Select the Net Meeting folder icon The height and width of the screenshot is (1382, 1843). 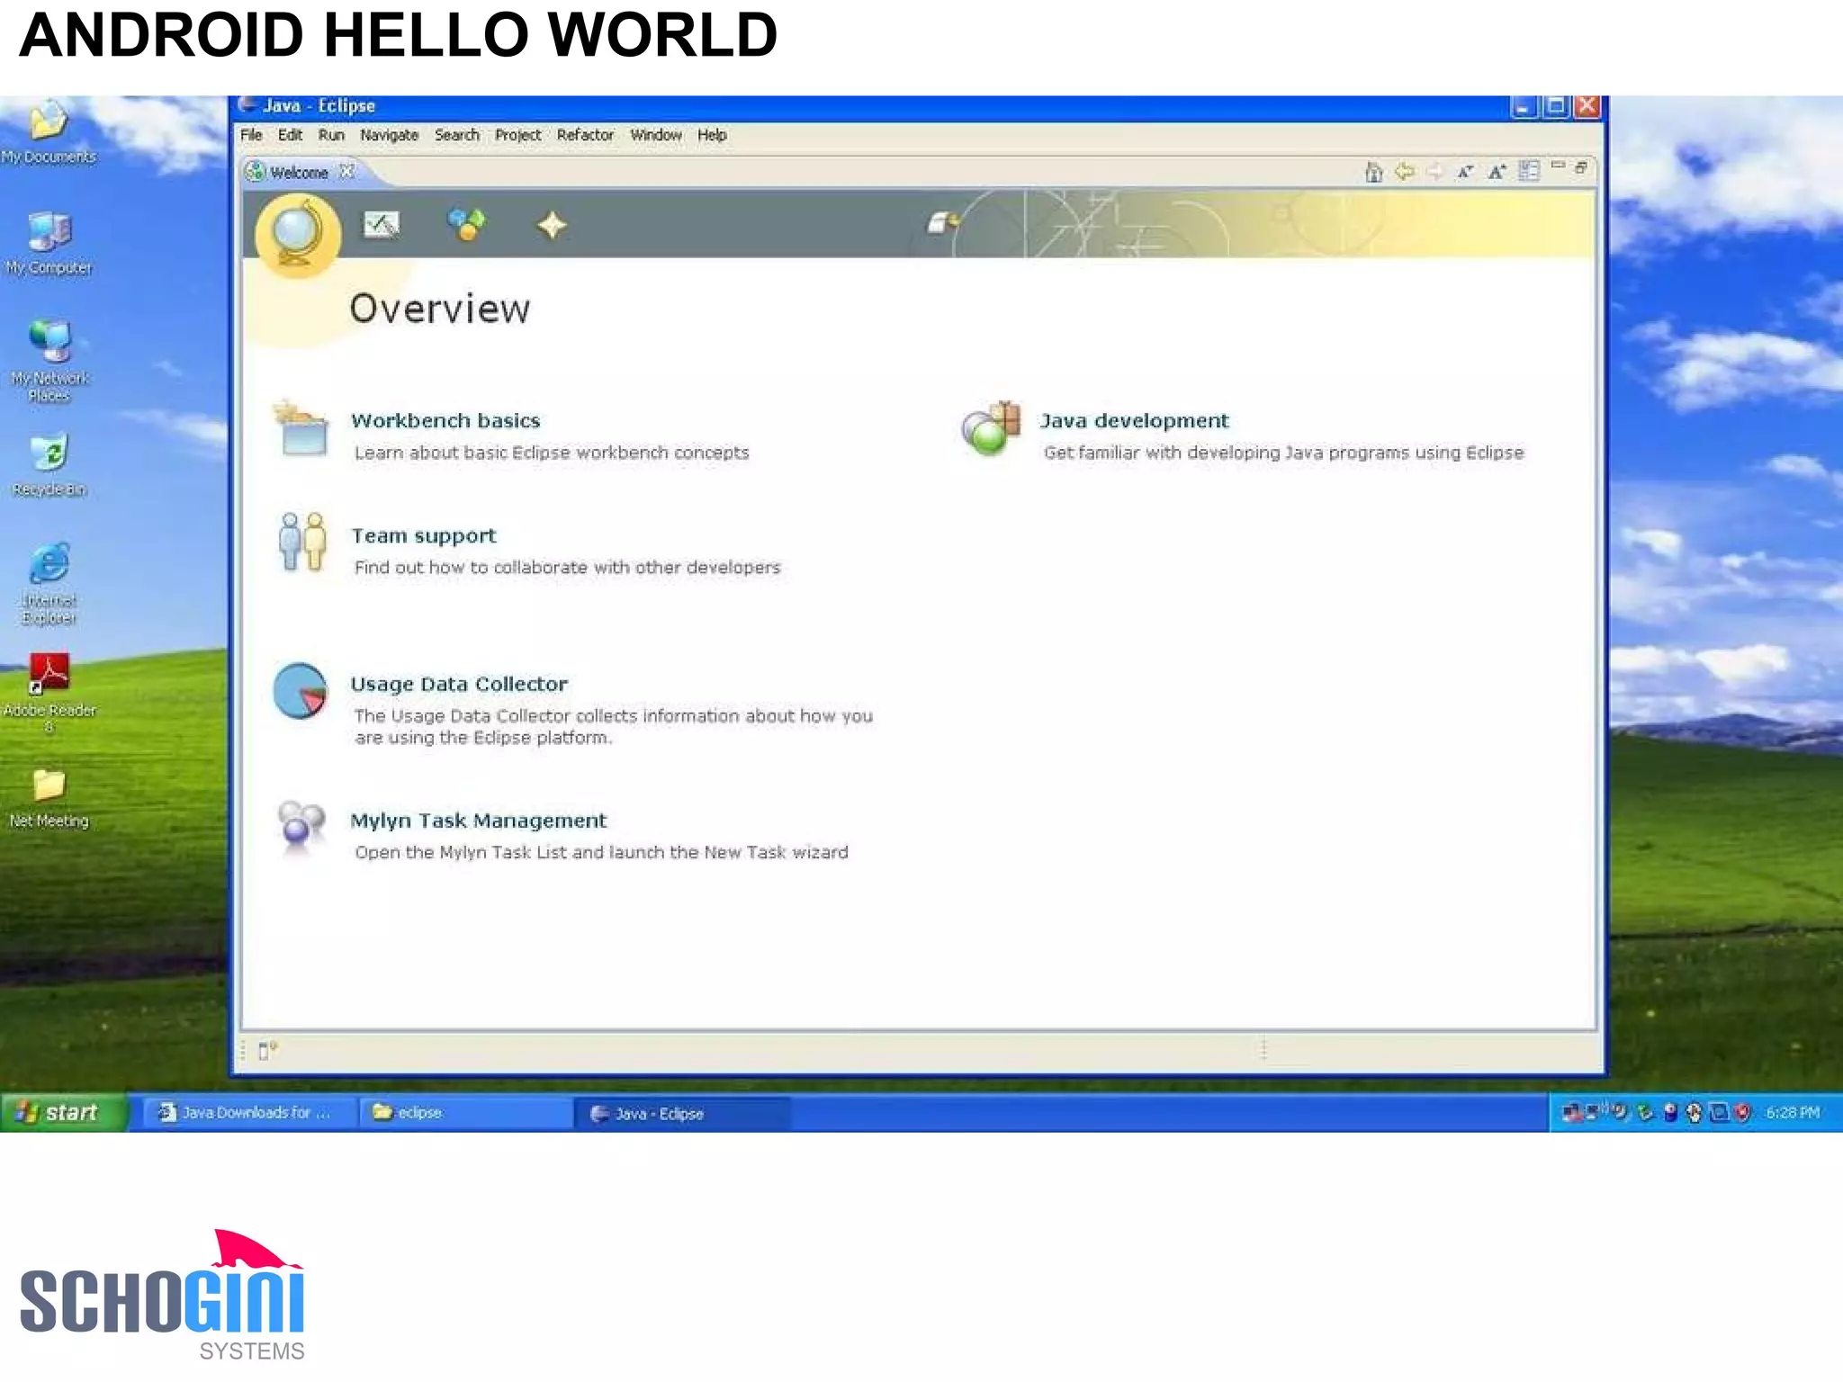tap(49, 798)
